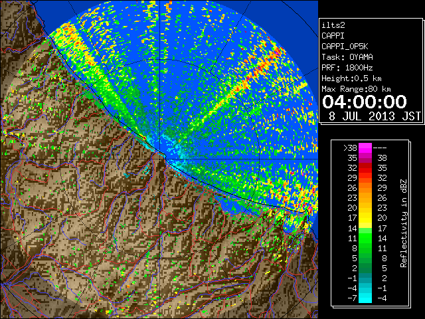This screenshot has width=425, height=319.
Task: Pick the bright green band in color scale
Action: click(365, 239)
